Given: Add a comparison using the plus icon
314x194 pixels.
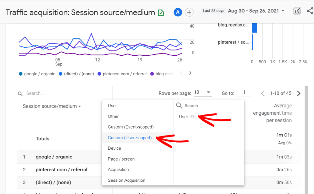Looking at the screenshot, I should [x=189, y=12].
